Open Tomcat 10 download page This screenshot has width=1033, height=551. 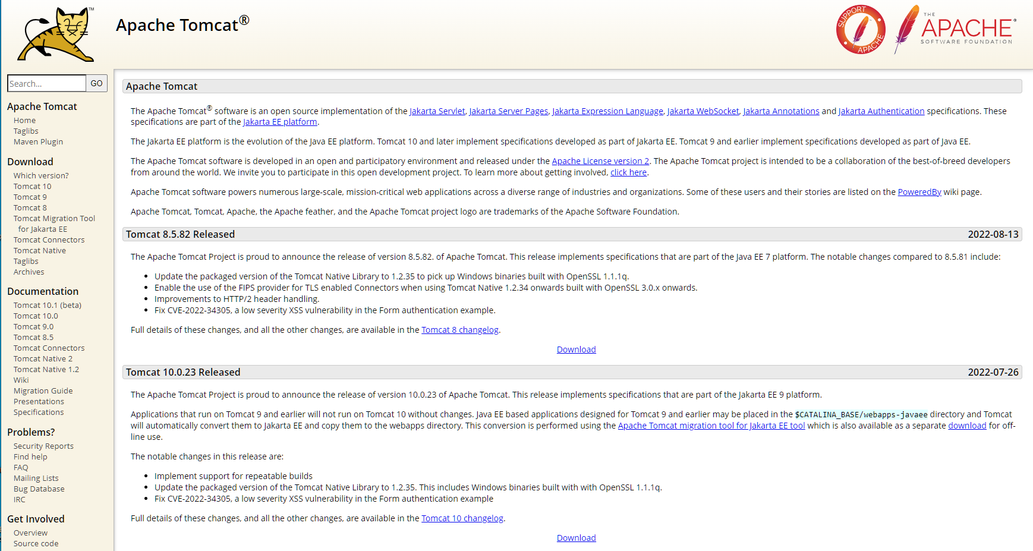tap(33, 186)
